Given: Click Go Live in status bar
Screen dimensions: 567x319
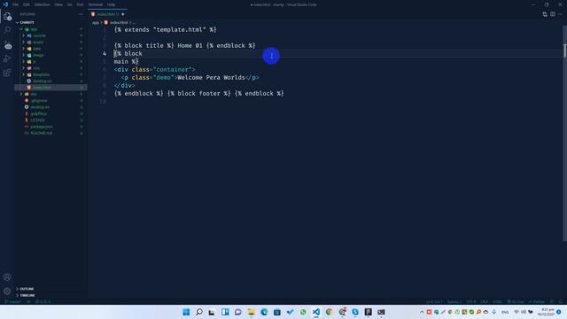Looking at the screenshot, I should pyautogui.click(x=516, y=301).
